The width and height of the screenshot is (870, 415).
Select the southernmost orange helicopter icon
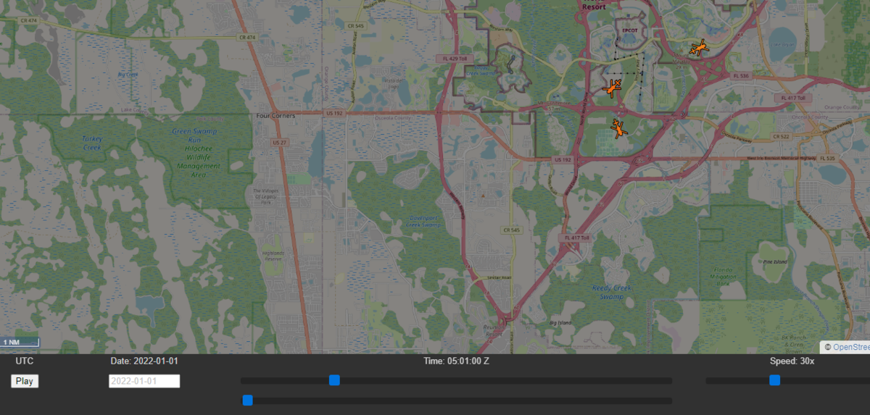(x=618, y=129)
